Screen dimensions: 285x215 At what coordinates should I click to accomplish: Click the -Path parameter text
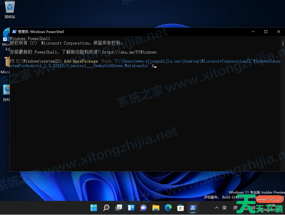106,61
